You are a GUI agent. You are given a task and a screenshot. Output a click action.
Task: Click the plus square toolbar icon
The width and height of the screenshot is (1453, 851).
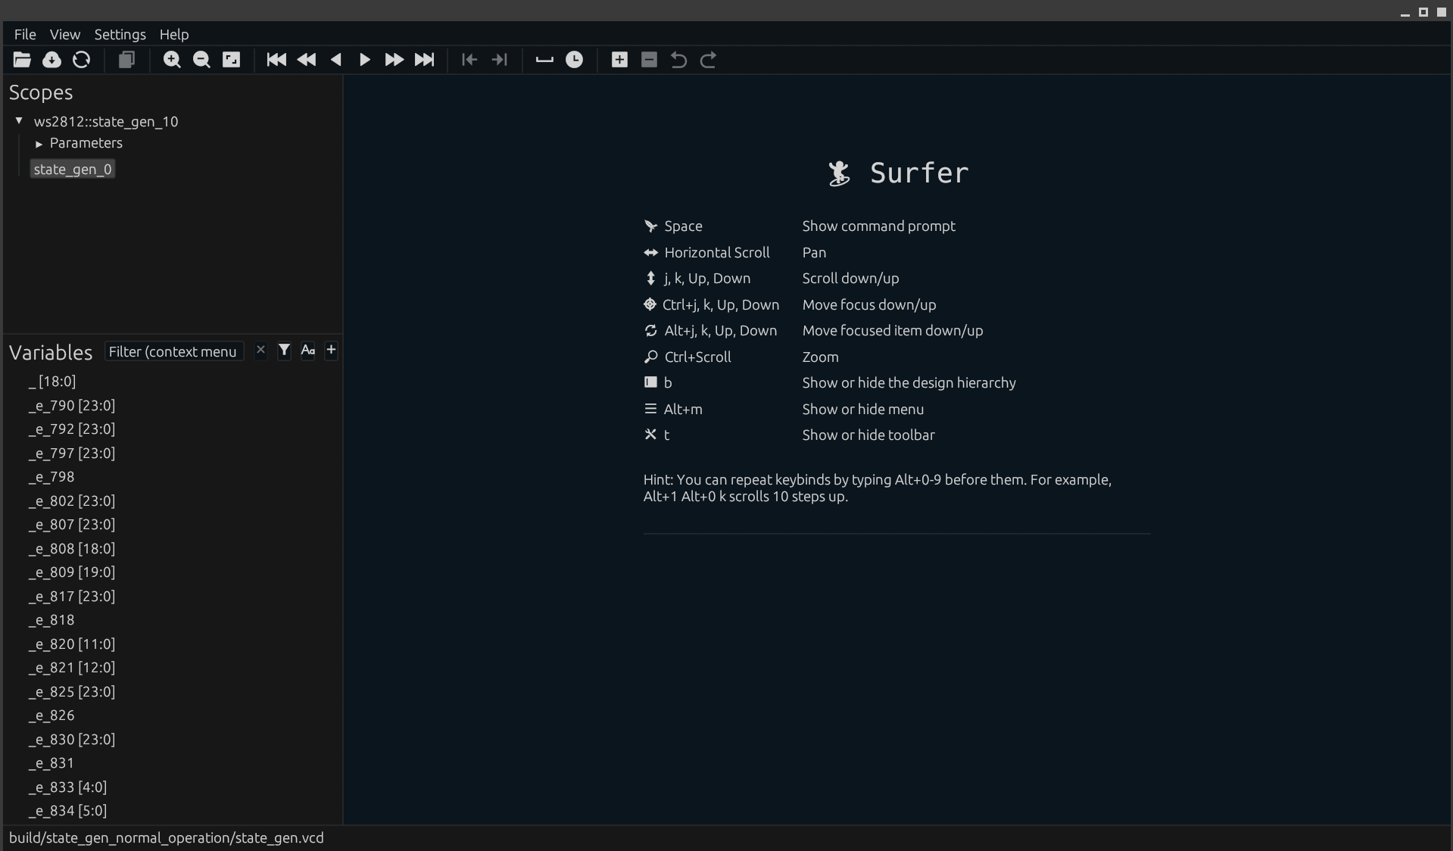619,60
